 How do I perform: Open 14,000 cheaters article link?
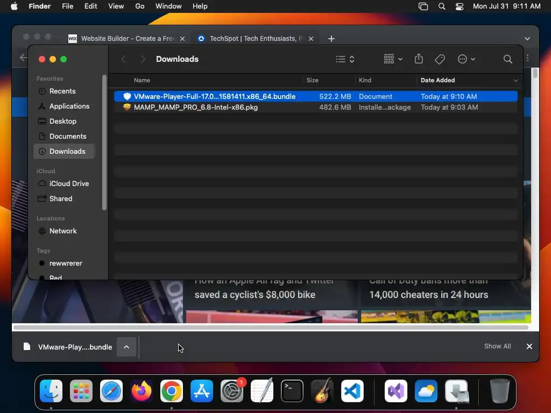[x=428, y=294]
